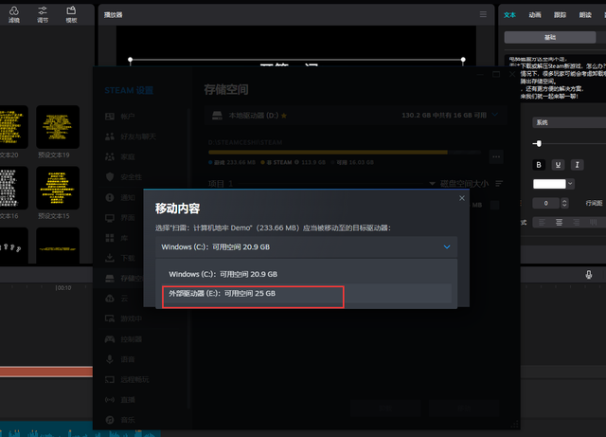Screen dimensions: 606x437
Task: Open the 滤镜 filter tool
Action: coord(14,14)
